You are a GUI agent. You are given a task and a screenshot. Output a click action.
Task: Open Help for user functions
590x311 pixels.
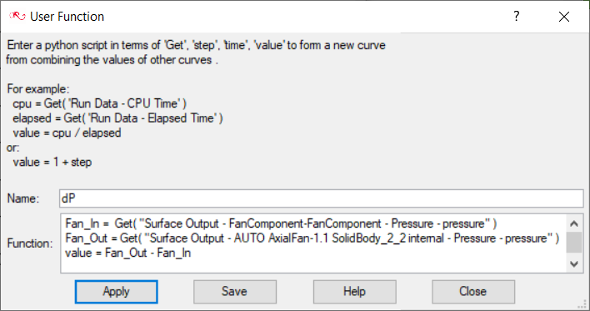[354, 292]
